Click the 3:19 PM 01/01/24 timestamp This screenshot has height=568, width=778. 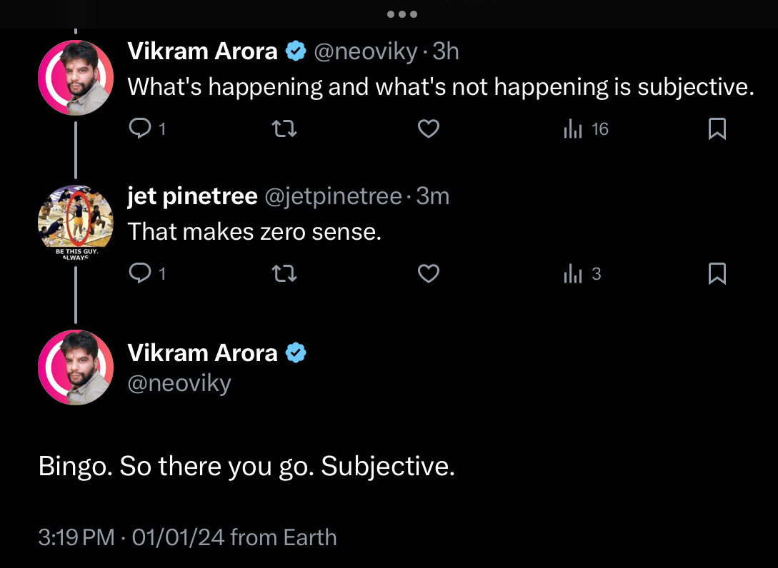pos(131,537)
